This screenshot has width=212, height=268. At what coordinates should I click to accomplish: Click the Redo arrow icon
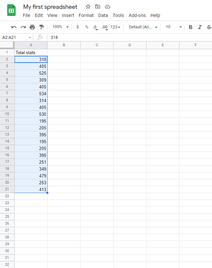[23, 27]
